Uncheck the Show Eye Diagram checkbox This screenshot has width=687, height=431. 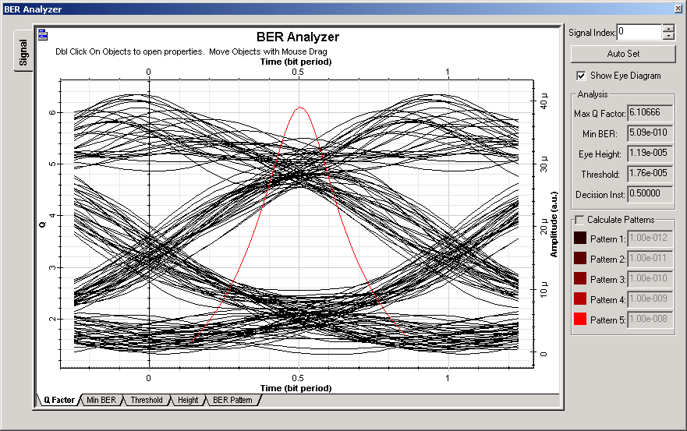click(581, 76)
